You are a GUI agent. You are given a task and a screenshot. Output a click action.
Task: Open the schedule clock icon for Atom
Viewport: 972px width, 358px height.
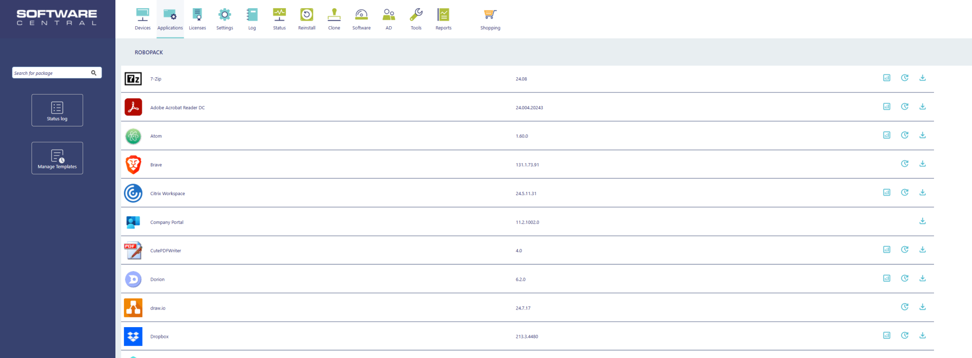click(x=905, y=135)
